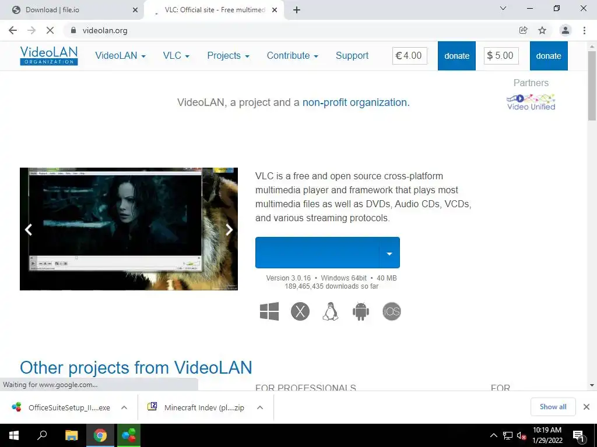Select the iOS platform icon
The height and width of the screenshot is (447, 597).
392,312
